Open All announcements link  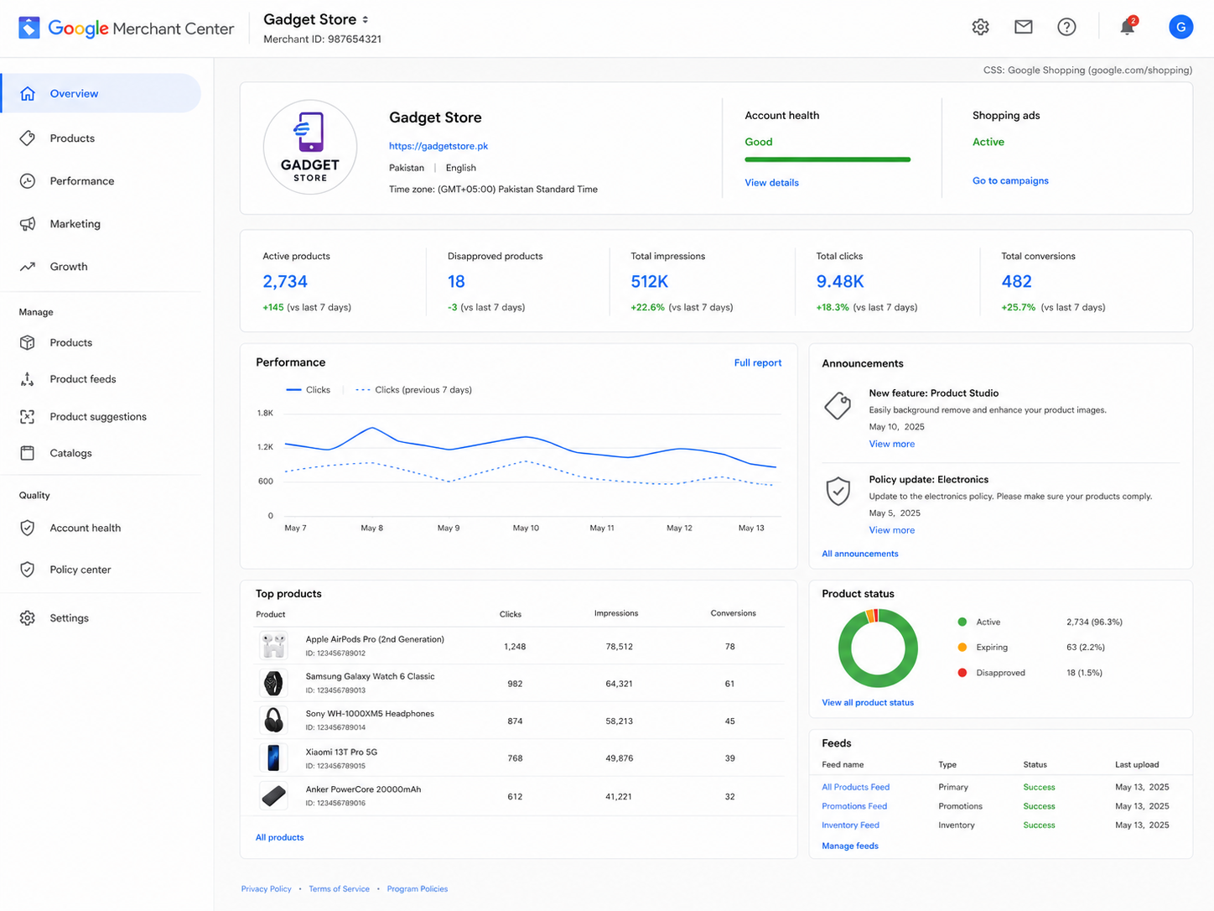point(859,554)
